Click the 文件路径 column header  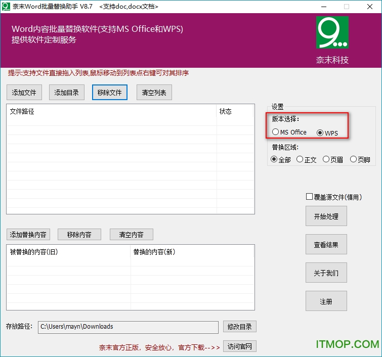(111, 111)
